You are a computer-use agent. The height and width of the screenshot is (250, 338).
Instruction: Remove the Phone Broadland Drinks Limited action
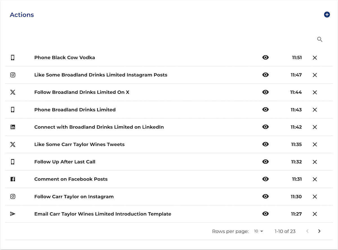coord(315,110)
